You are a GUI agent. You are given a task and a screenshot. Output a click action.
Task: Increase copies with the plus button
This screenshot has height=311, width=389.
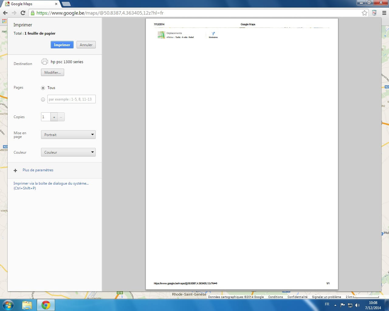pyautogui.click(x=54, y=117)
